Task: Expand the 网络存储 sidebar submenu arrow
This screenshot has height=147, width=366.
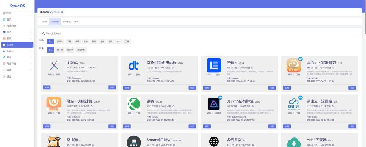Action: (31, 64)
